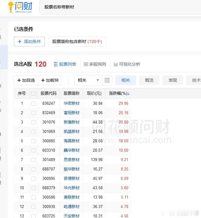This screenshot has width=201, height=218.
Task: Click price value 30.84
Action: [x=98, y=104]
